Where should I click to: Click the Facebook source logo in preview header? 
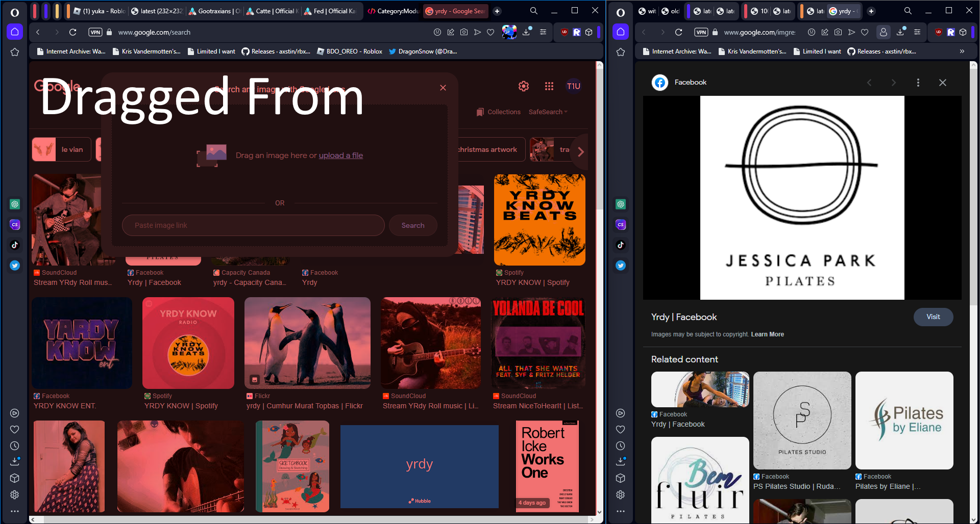660,83
